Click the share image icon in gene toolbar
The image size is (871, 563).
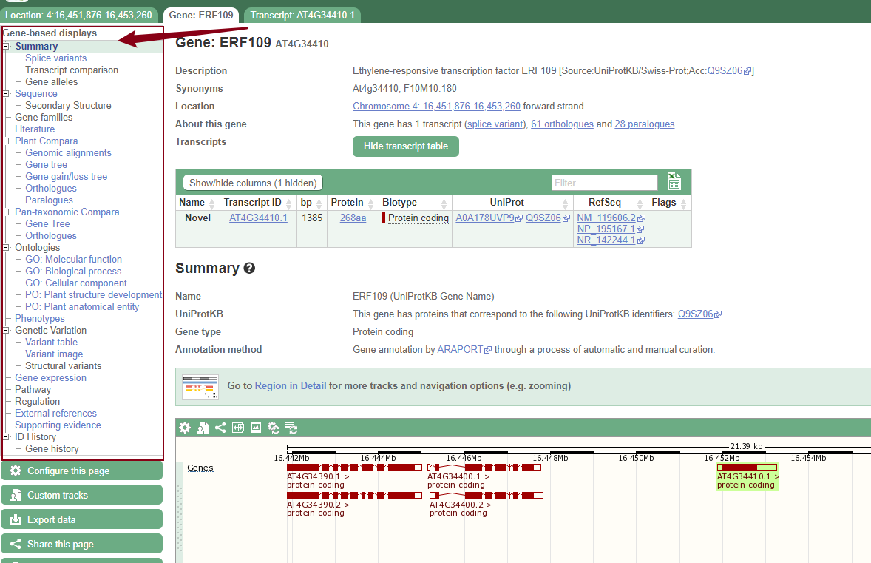[x=220, y=428]
